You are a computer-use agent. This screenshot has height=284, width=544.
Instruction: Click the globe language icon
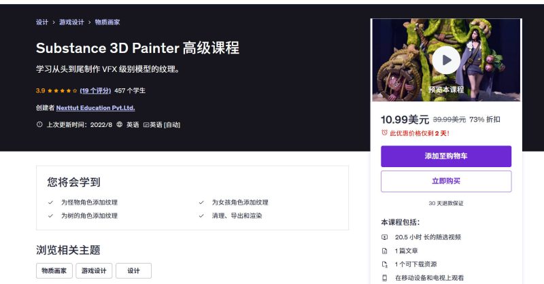pyautogui.click(x=120, y=124)
